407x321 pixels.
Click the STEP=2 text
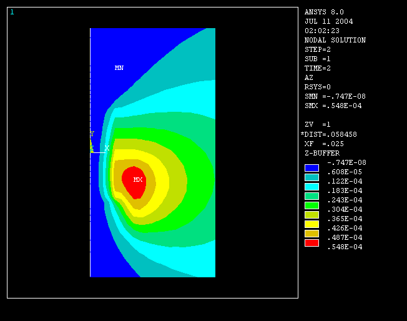click(x=318, y=49)
